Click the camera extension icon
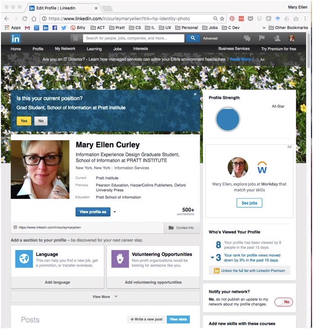 coord(296,19)
